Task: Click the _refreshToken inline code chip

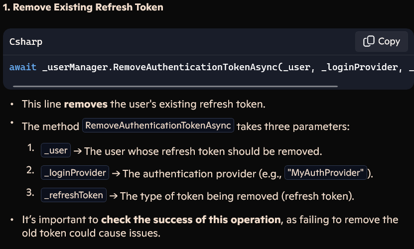Action: [x=74, y=195]
